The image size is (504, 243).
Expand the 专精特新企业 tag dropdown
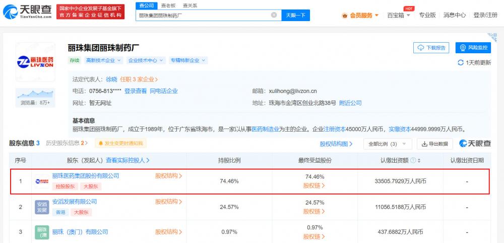click(x=188, y=60)
